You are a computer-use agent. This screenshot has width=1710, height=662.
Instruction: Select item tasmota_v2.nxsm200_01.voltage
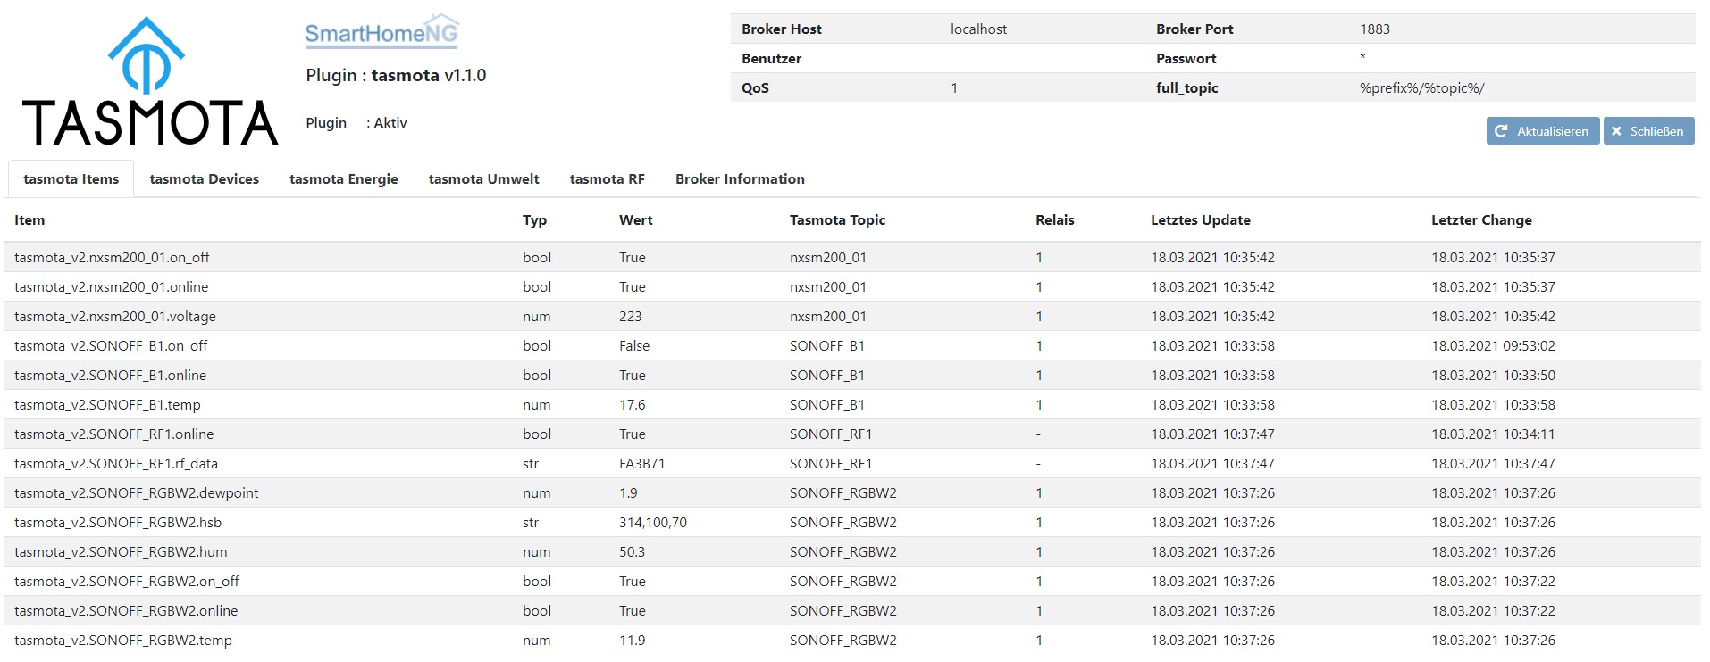coord(115,317)
